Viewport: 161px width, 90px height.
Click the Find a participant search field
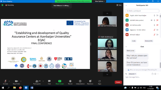(x=142, y=11)
